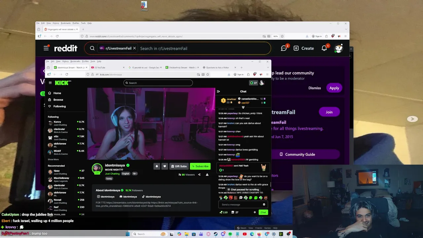
Task: Open Browse in Kick sidebar
Action: tap(56, 100)
